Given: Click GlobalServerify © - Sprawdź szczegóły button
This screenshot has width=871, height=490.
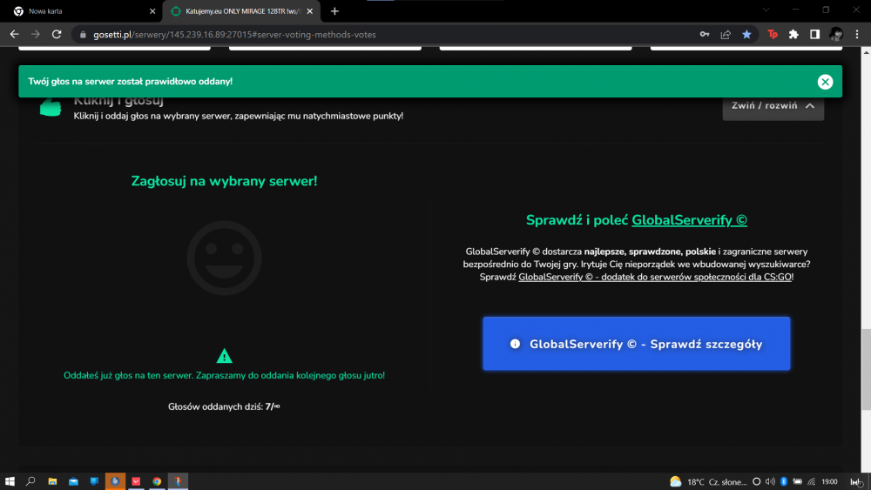Looking at the screenshot, I should [636, 344].
